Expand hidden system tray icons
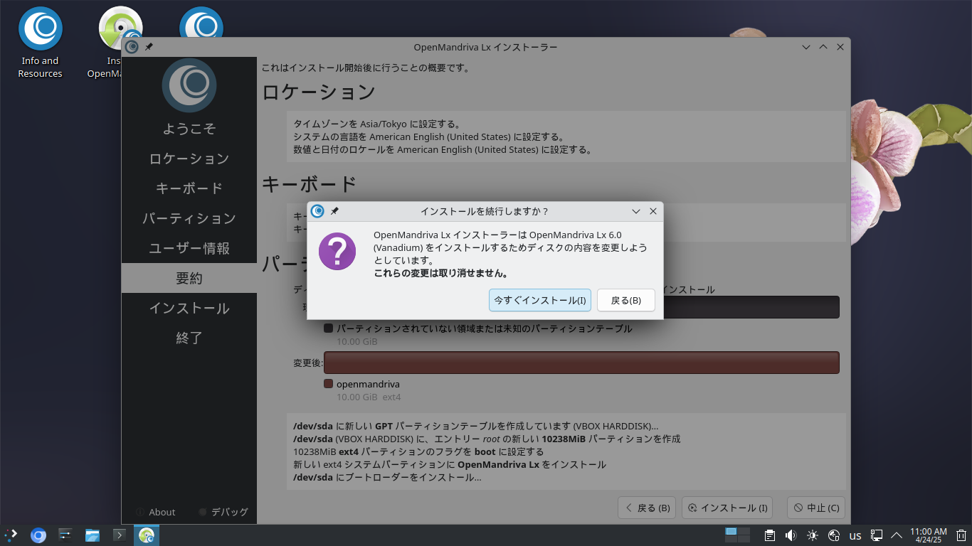972x546 pixels. point(897,535)
